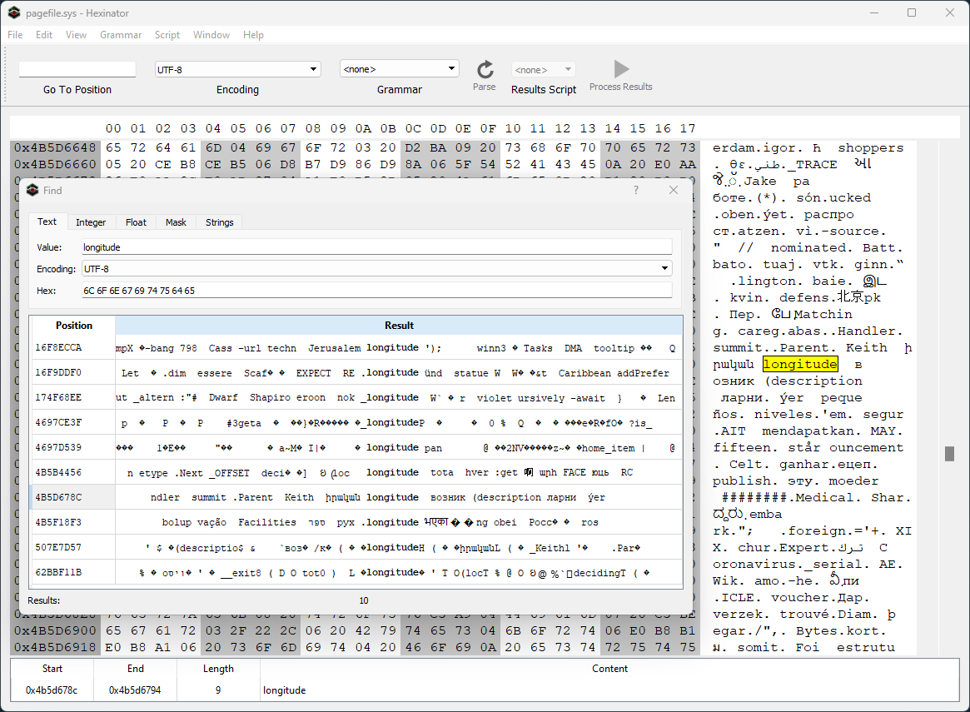
Task: Switch to the Strings tab in Find
Action: coord(220,222)
